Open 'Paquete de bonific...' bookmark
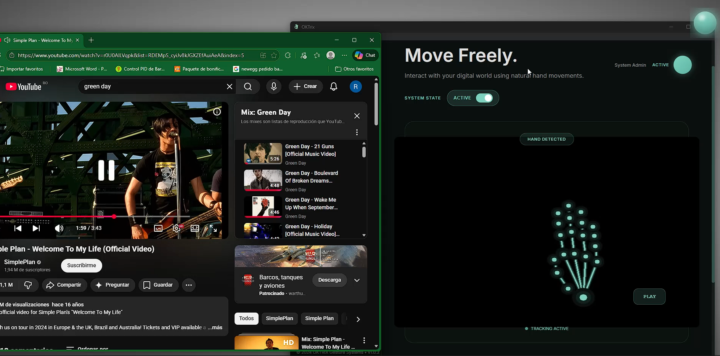The height and width of the screenshot is (356, 720). point(199,69)
